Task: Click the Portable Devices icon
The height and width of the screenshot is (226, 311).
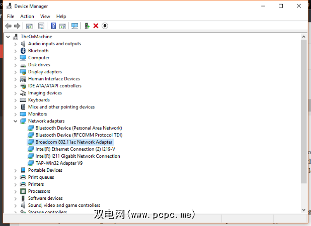Action: point(23,170)
